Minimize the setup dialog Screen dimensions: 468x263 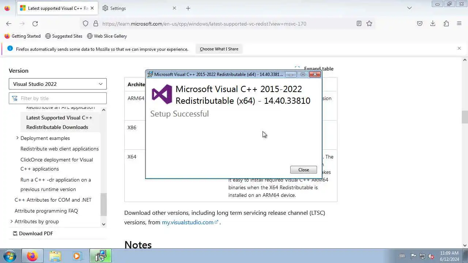[291, 75]
